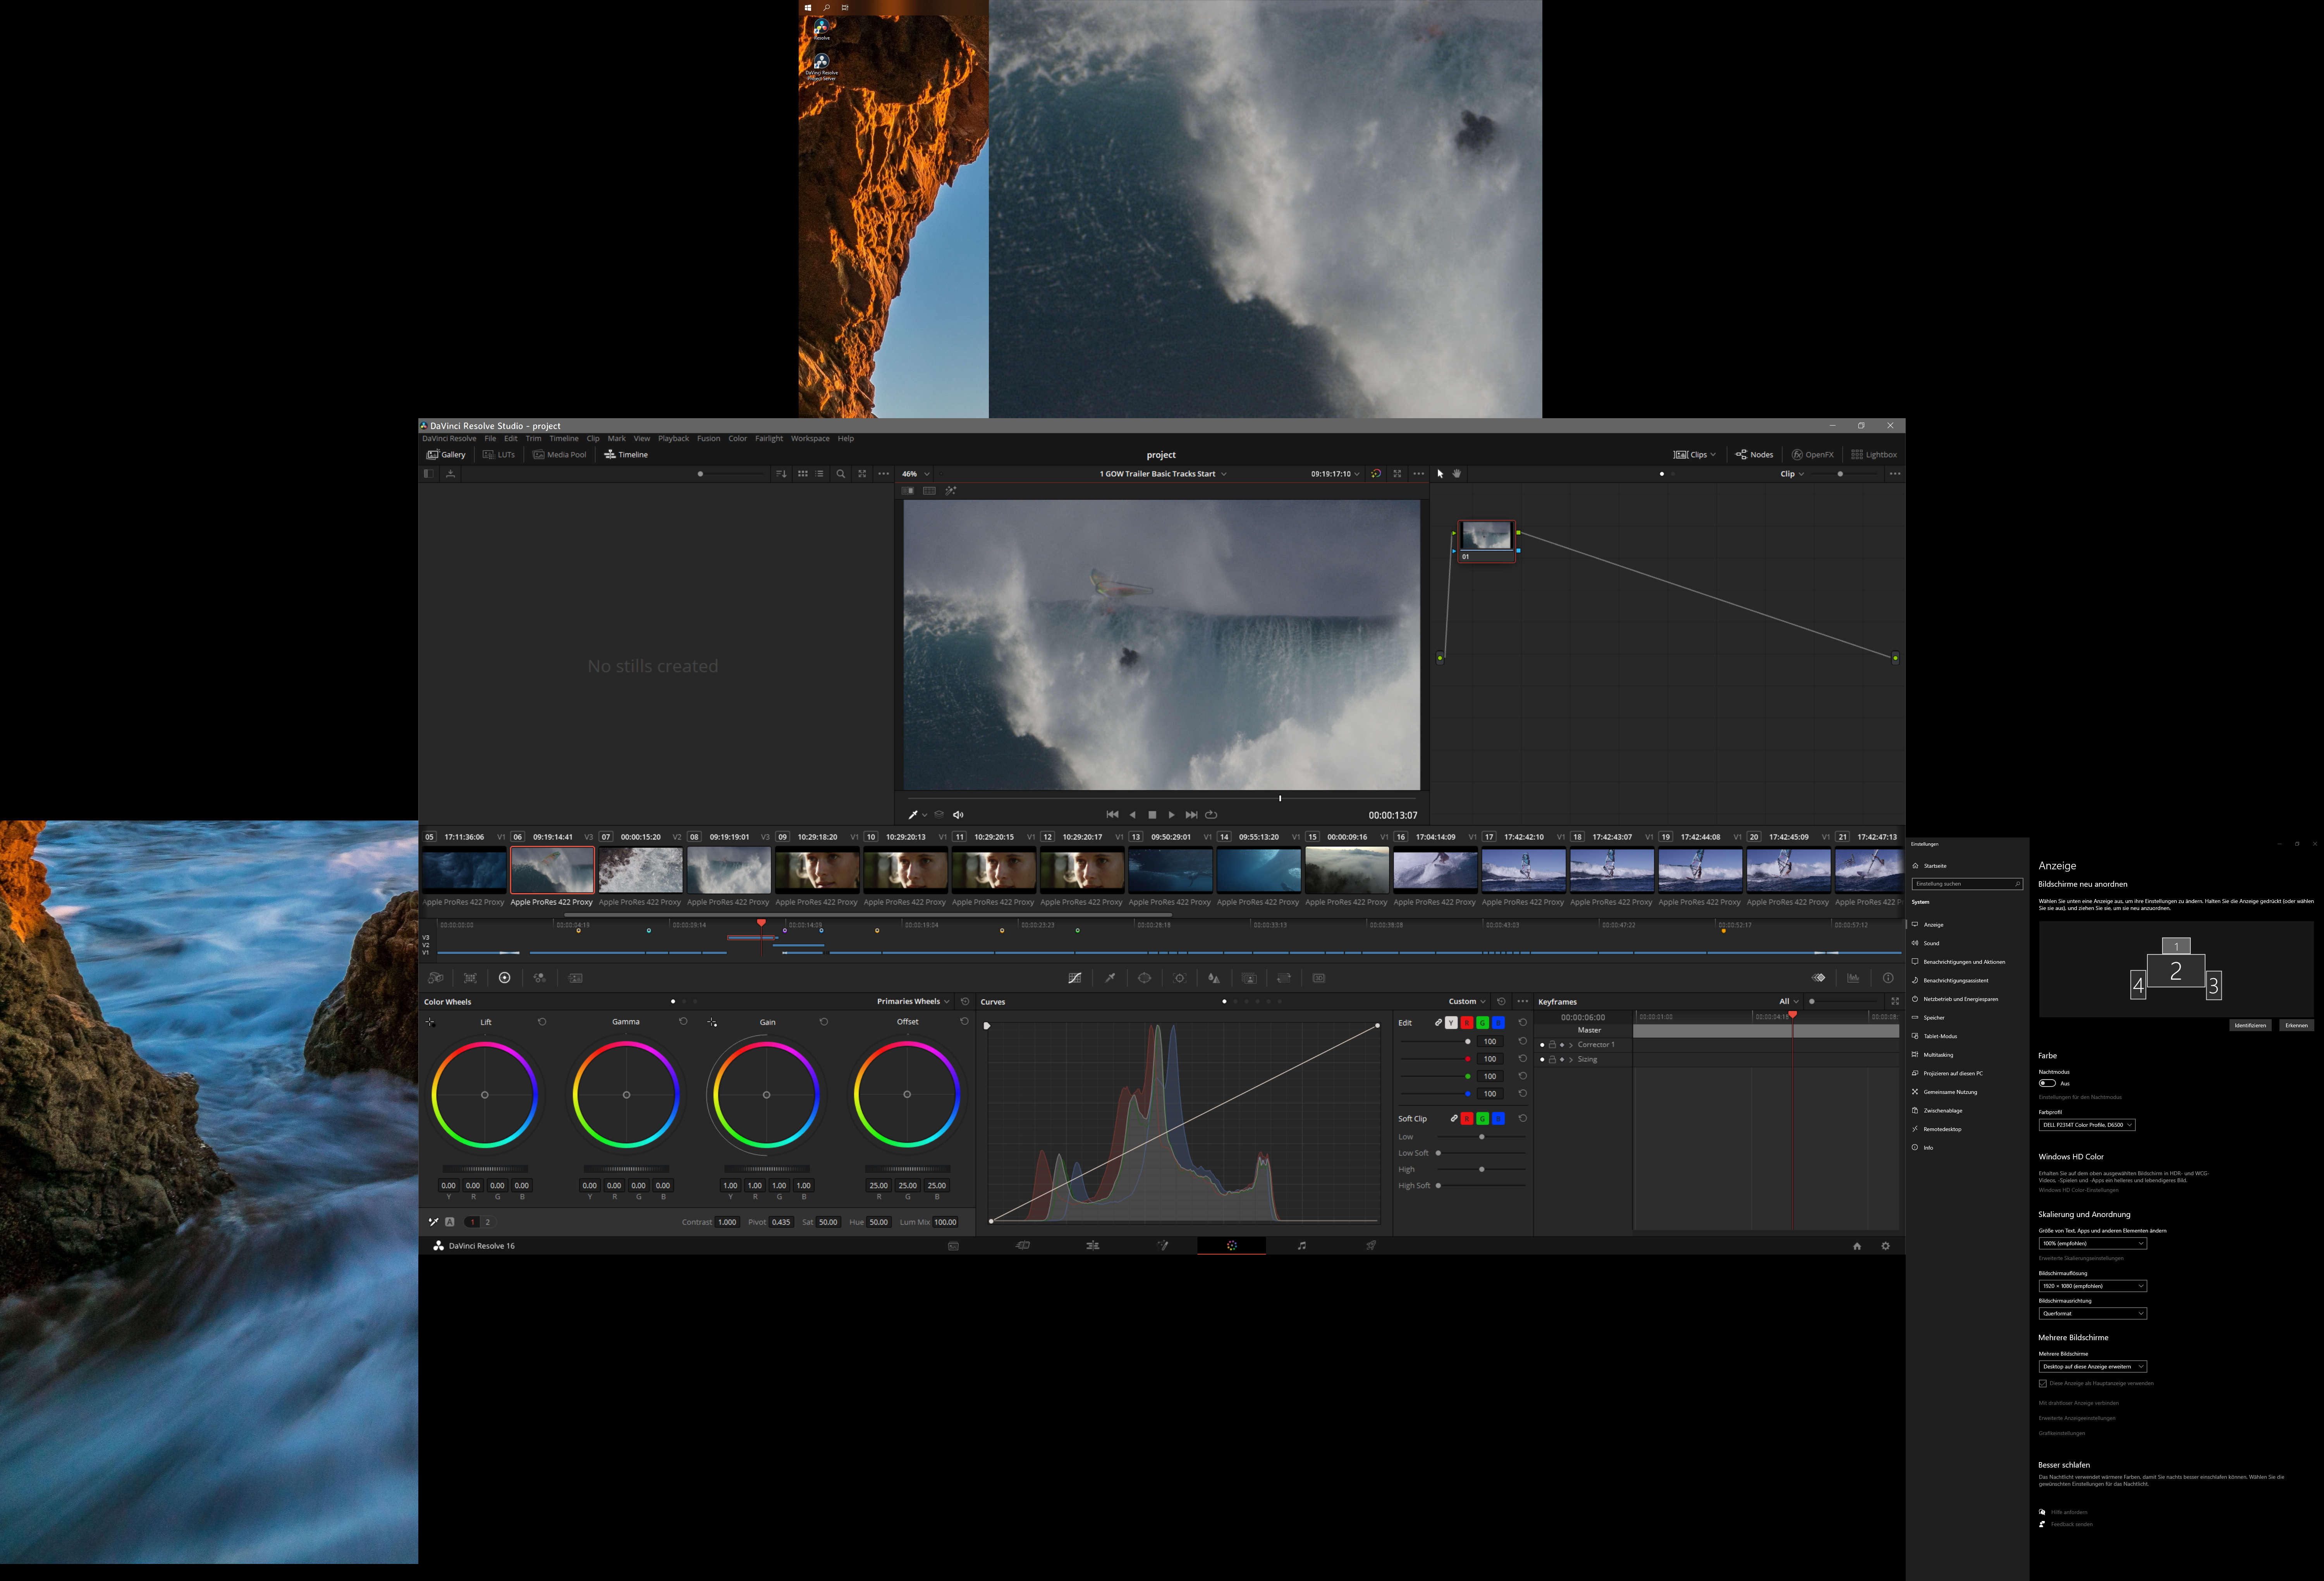Open the Information panel icon

pyautogui.click(x=1888, y=978)
